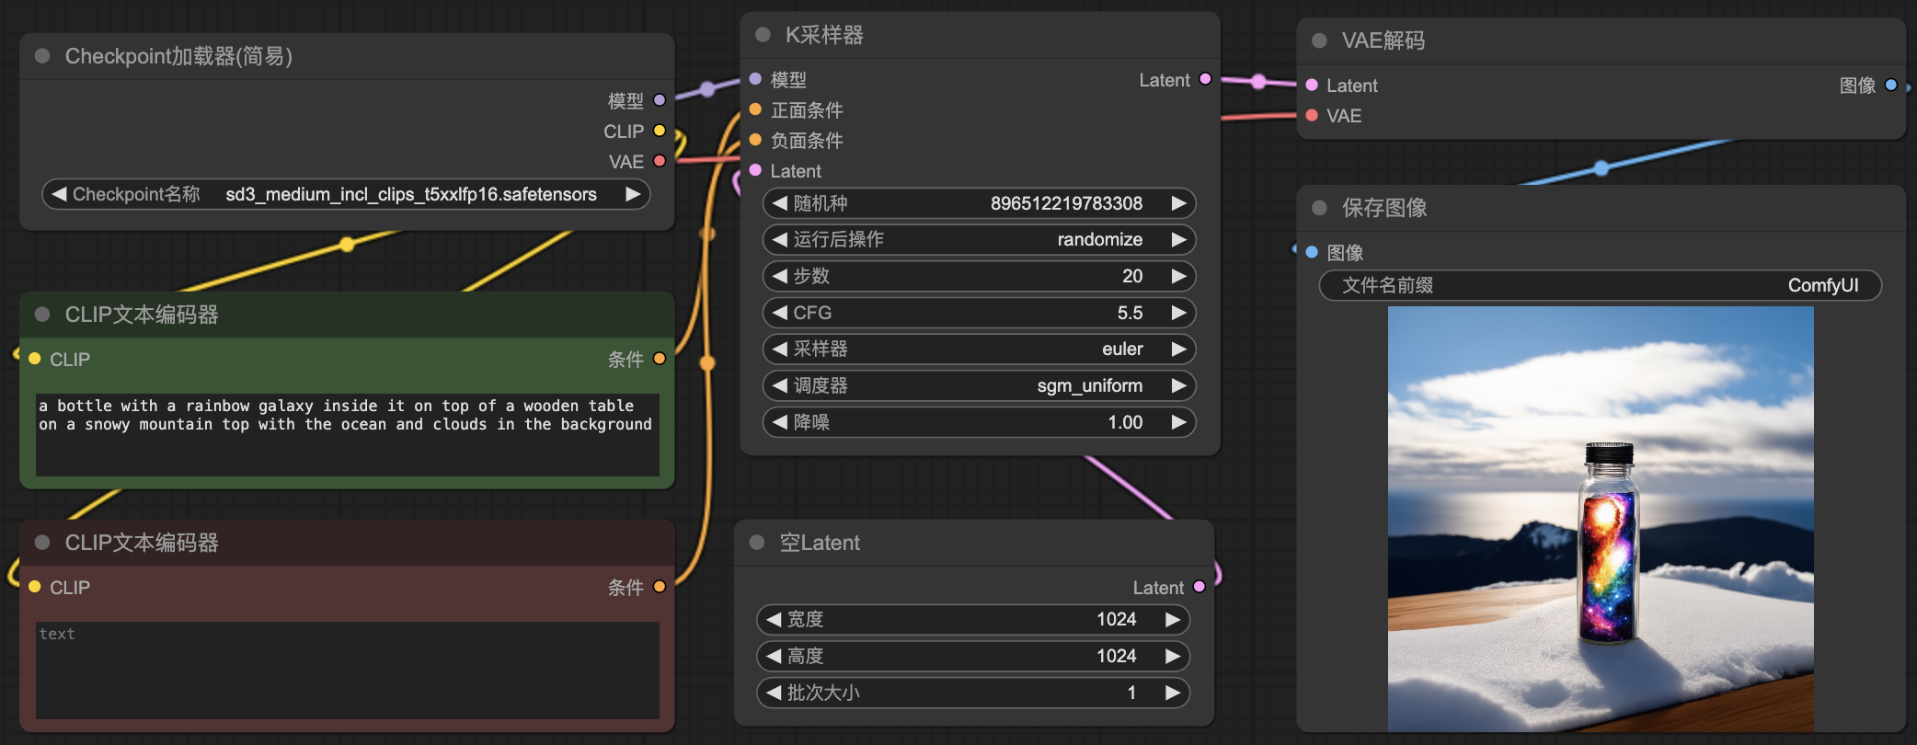Click the 模型 output socket on Checkpoint loader
1917x745 pixels.
click(660, 100)
